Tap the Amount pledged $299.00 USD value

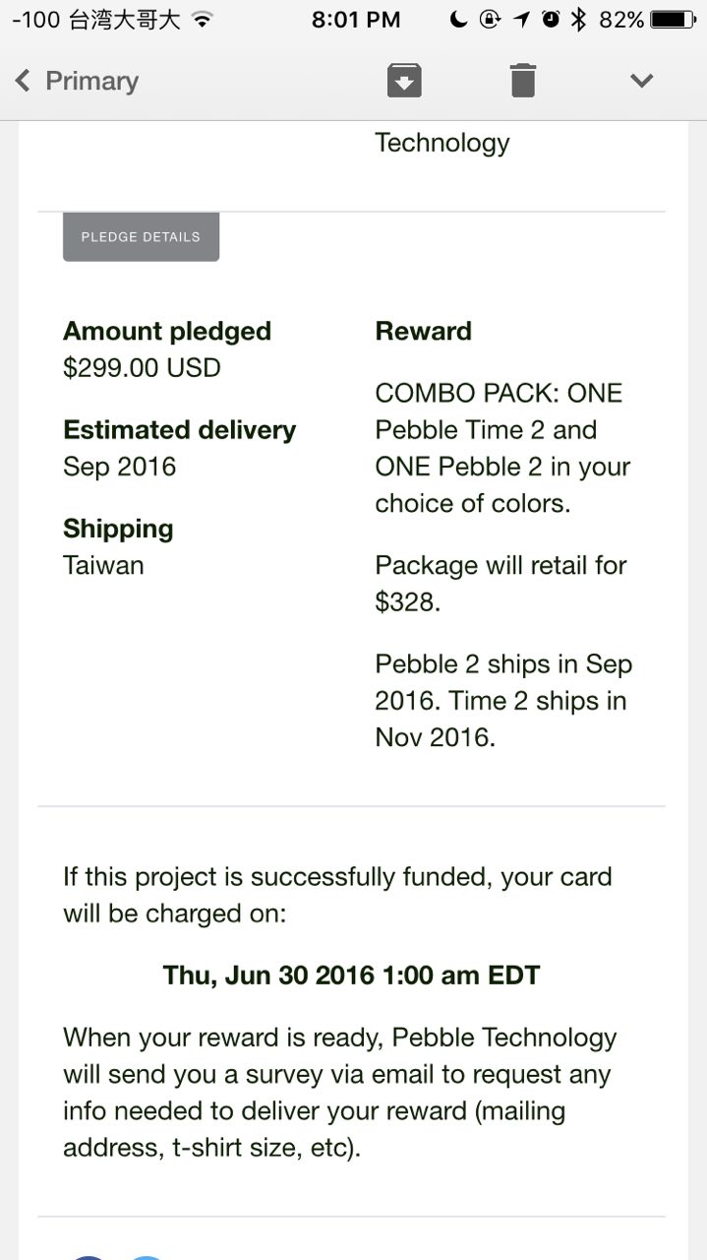142,368
